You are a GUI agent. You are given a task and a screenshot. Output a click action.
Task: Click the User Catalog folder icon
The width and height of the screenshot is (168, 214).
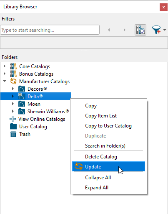point(13,126)
